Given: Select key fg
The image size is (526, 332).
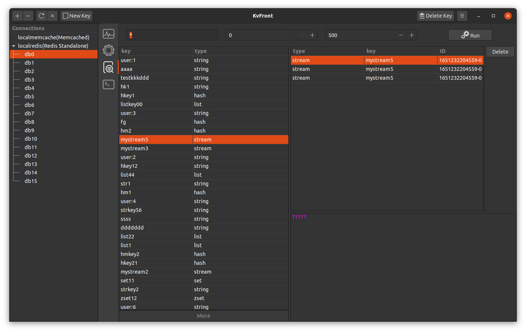Looking at the screenshot, I should click(204, 122).
